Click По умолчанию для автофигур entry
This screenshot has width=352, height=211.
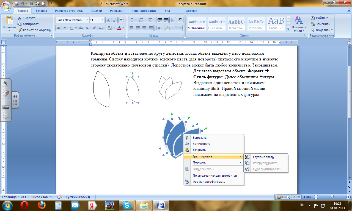215,176
